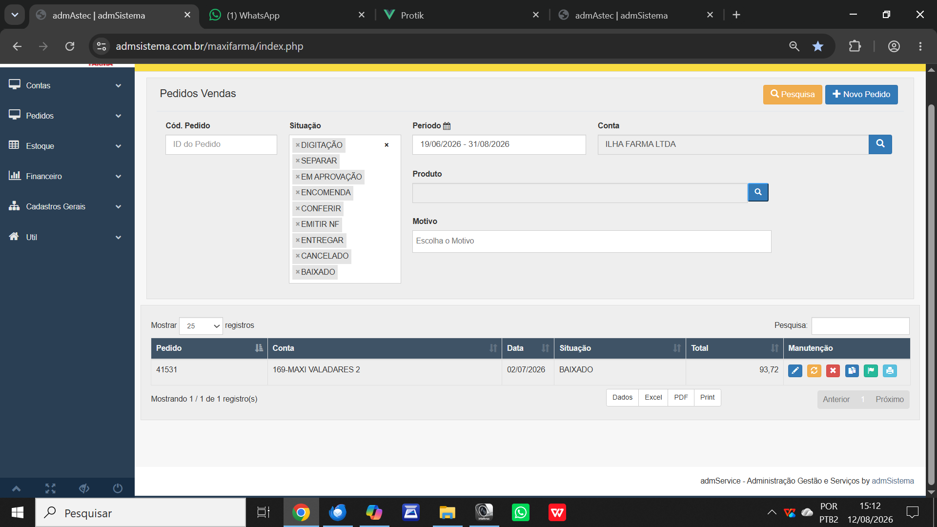Open a new browser tab
Viewport: 937px width, 527px height.
click(736, 15)
